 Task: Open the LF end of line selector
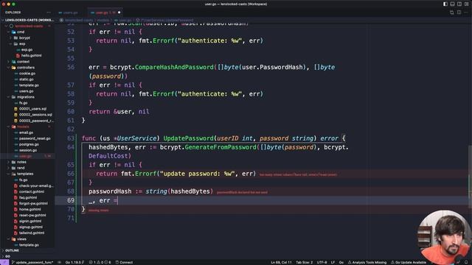[x=333, y=262]
